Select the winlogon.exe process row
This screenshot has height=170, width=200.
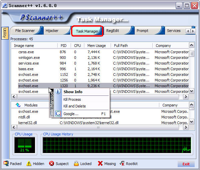pyautogui.click(x=100, y=58)
